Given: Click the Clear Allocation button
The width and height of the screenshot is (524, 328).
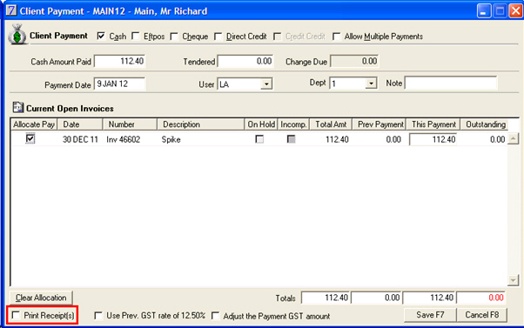Looking at the screenshot, I should pos(41,298).
